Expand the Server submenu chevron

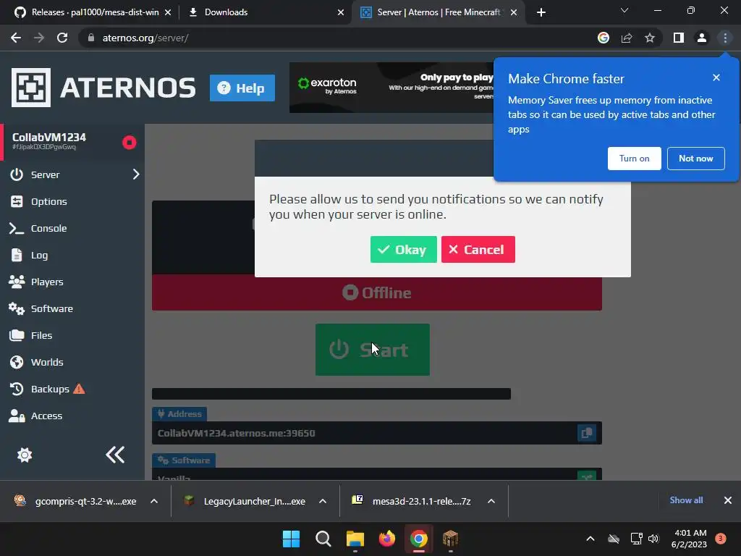[136, 174]
